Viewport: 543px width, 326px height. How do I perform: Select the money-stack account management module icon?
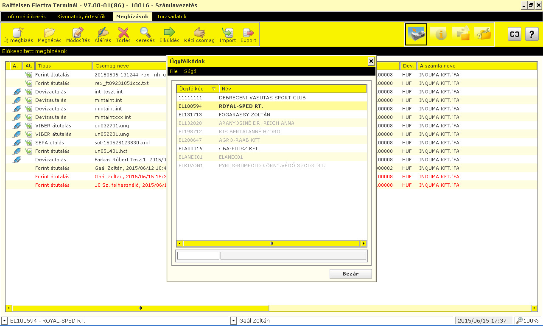416,34
